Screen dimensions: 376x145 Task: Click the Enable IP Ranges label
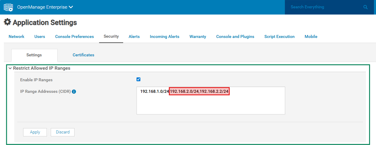pyautogui.click(x=36, y=80)
